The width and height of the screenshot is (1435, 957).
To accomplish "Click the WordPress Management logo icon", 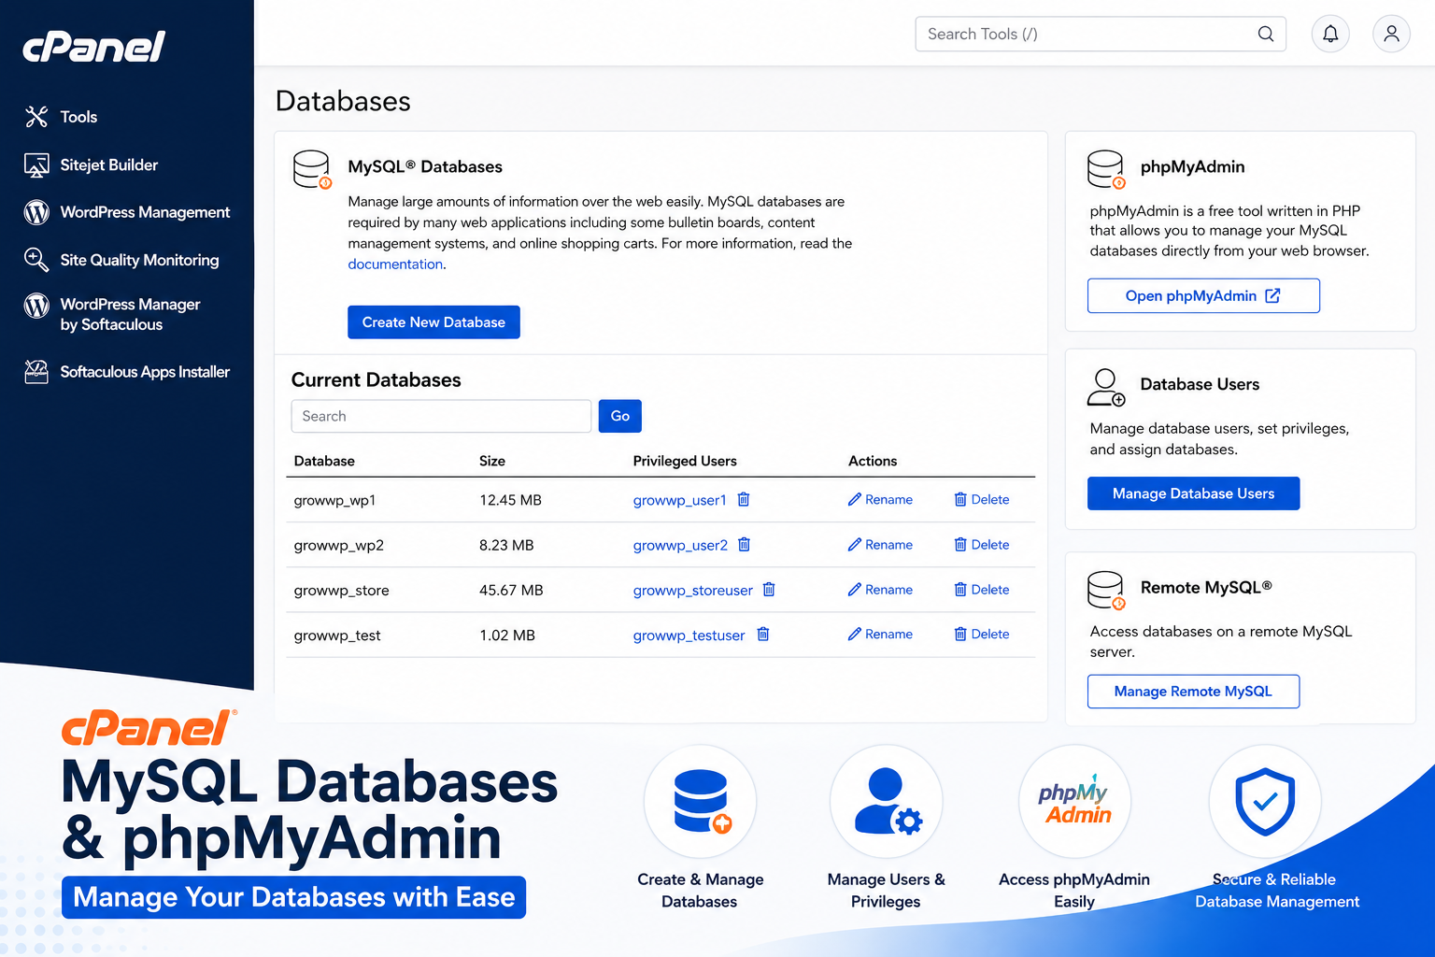I will 36,212.
